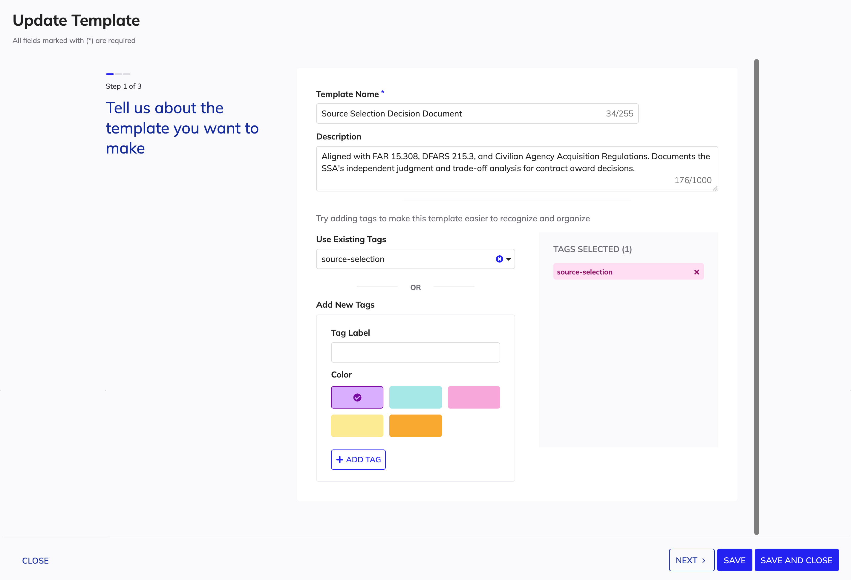This screenshot has width=851, height=580.
Task: Clear the source-selection dropdown value
Action: (500, 259)
